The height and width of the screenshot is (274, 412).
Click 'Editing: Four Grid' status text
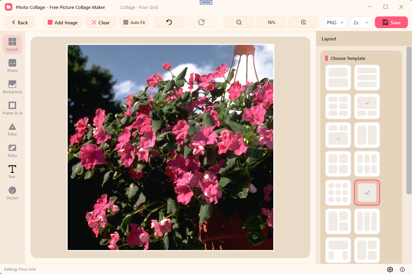coord(20,269)
